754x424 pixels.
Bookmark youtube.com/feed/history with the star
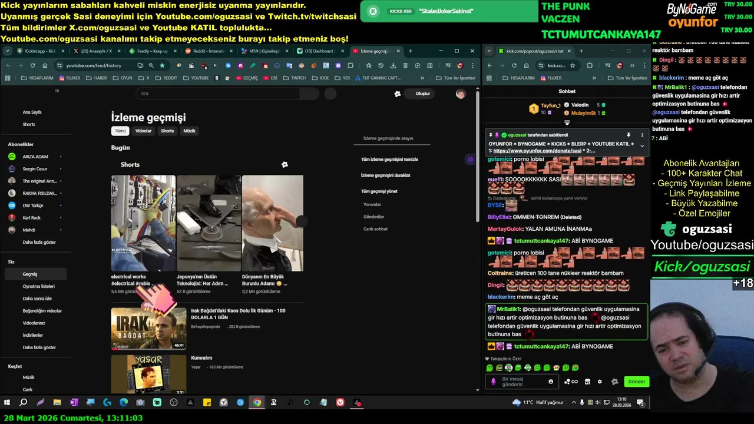[162, 65]
